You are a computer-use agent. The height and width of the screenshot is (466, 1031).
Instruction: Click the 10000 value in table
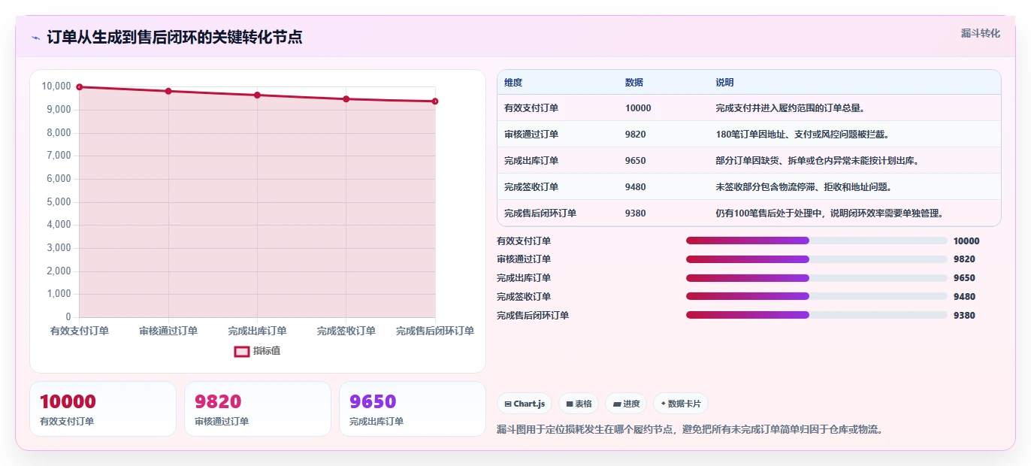[638, 108]
